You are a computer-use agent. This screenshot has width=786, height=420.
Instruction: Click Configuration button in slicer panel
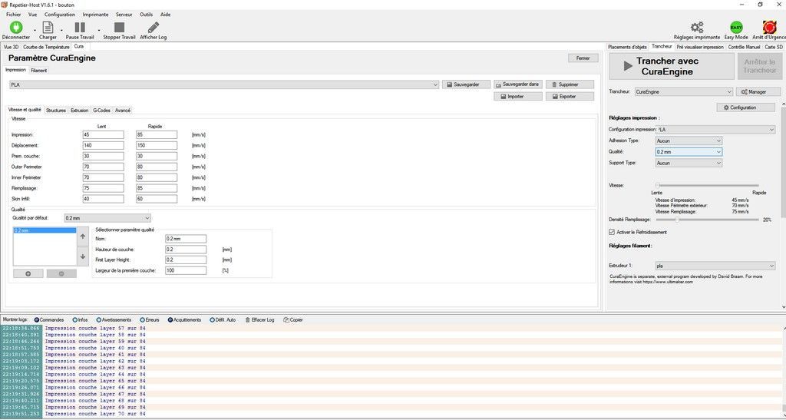coord(746,107)
